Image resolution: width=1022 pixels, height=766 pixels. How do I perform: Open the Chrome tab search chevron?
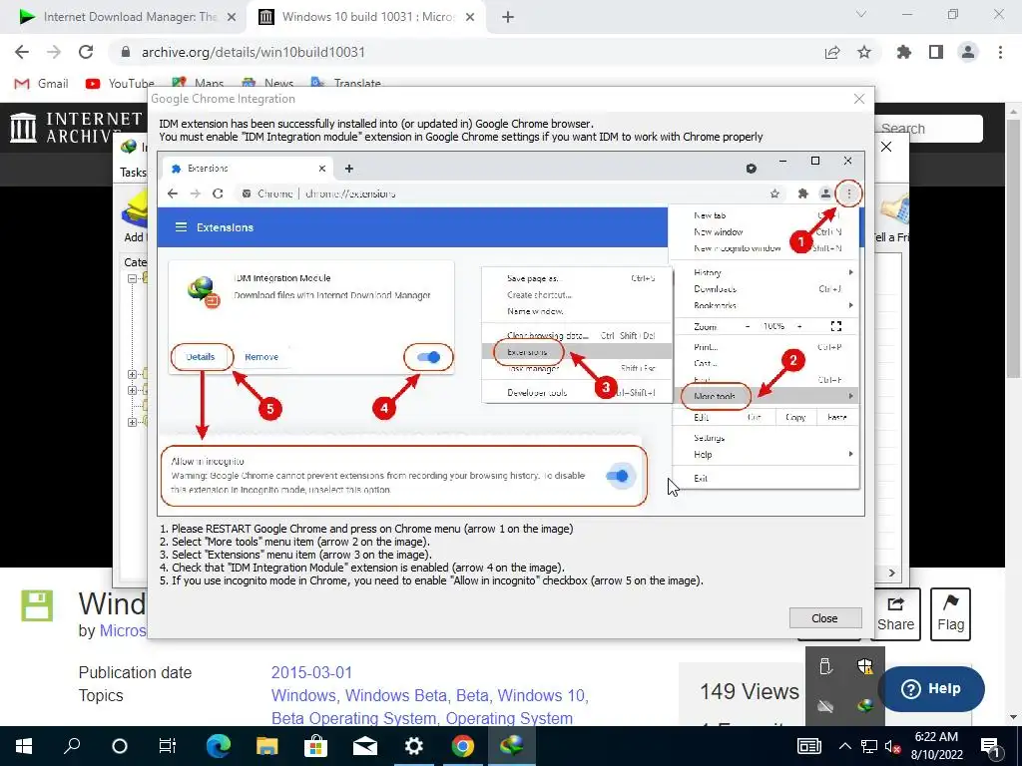(861, 14)
